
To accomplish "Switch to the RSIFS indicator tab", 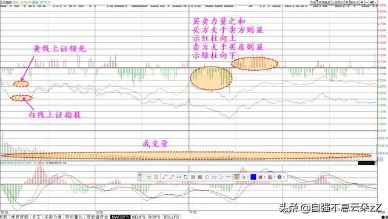I will pos(155,217).
